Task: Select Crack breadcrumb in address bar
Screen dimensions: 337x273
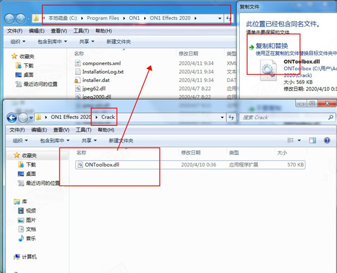Action: click(x=108, y=117)
